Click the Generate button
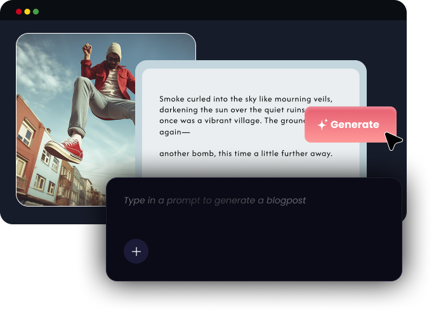This screenshot has width=434, height=313. click(350, 124)
